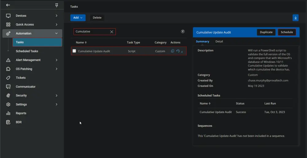Screen dimensions: 307x158
Task: Open Scheduled Tasks in sidebar
Action: 27,51
